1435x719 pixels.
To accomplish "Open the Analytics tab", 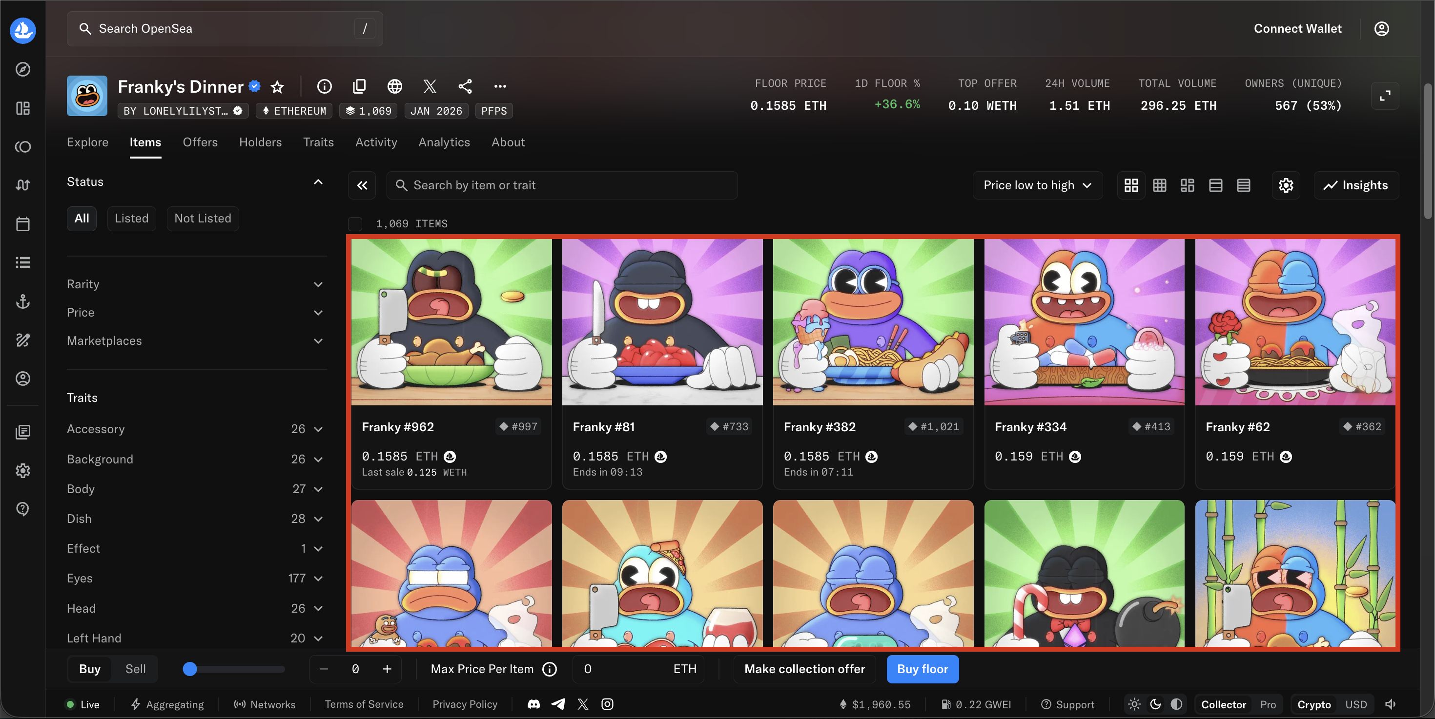I will click(x=444, y=142).
